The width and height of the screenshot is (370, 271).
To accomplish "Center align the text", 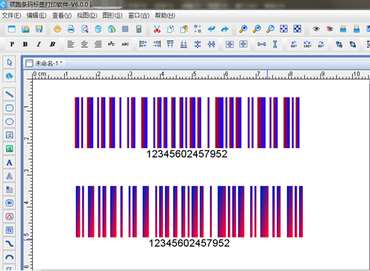I will 84,44.
